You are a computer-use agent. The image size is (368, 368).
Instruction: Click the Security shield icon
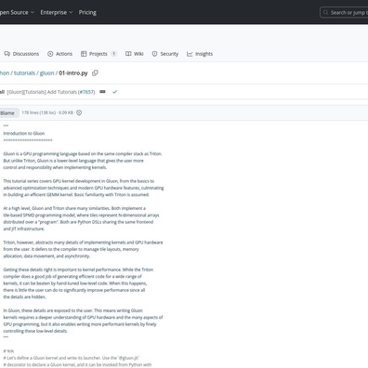click(154, 54)
